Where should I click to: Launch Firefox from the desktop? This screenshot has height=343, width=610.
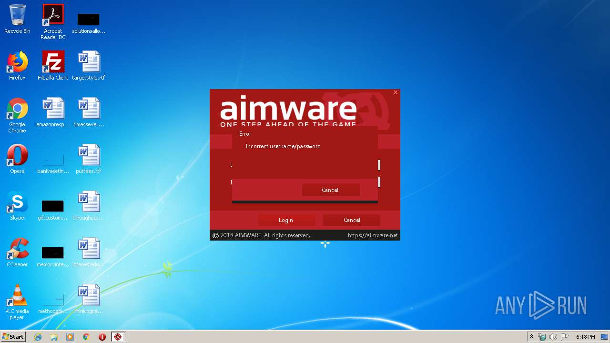17,66
